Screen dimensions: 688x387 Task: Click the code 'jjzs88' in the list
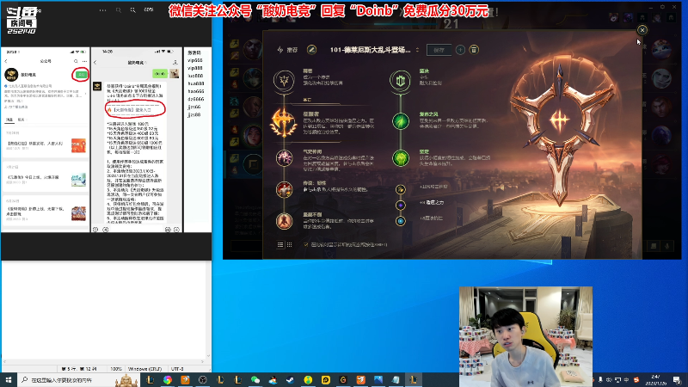[x=194, y=115]
